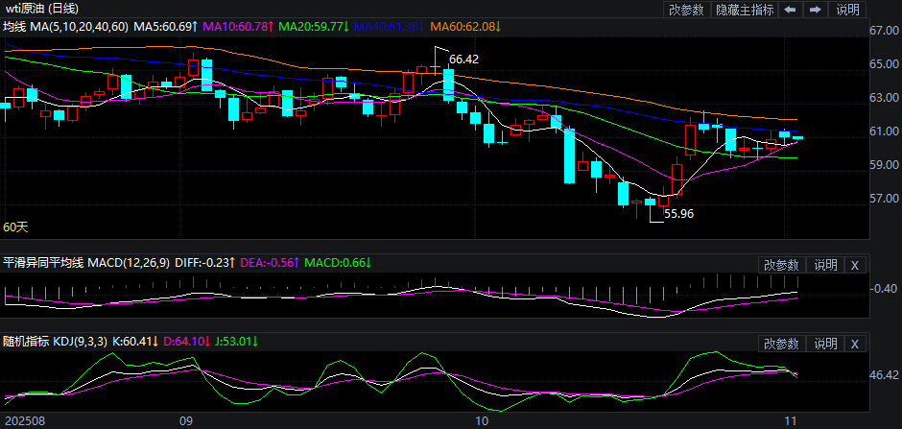Click the right arrow to scroll chart forward

tap(815, 10)
